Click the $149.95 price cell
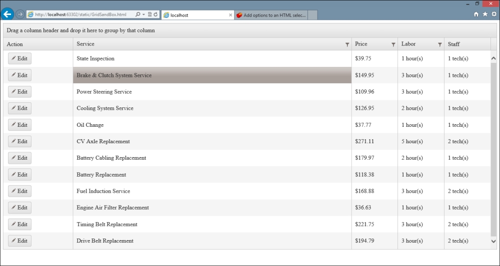500x266 pixels. coord(374,75)
